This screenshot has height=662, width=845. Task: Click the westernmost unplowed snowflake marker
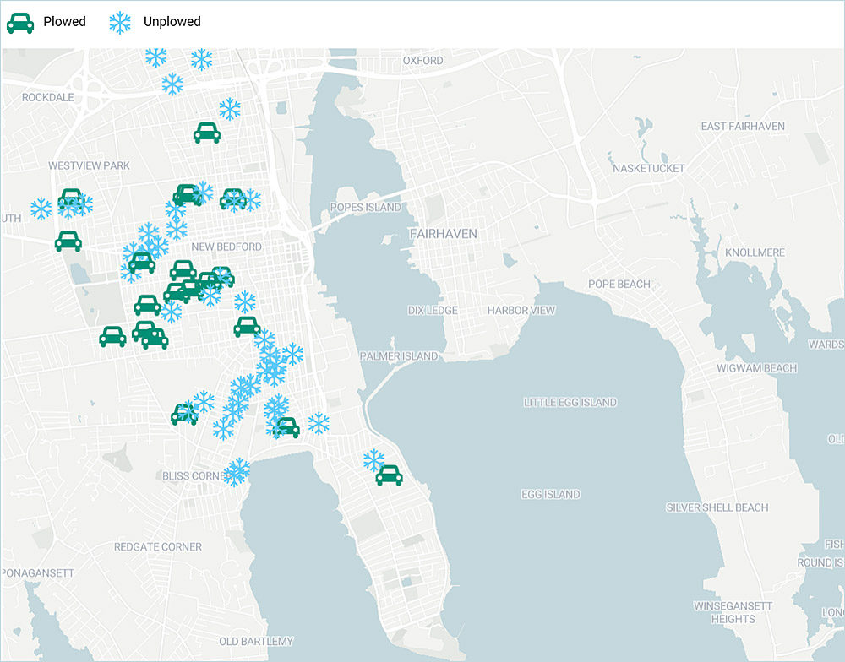point(41,208)
